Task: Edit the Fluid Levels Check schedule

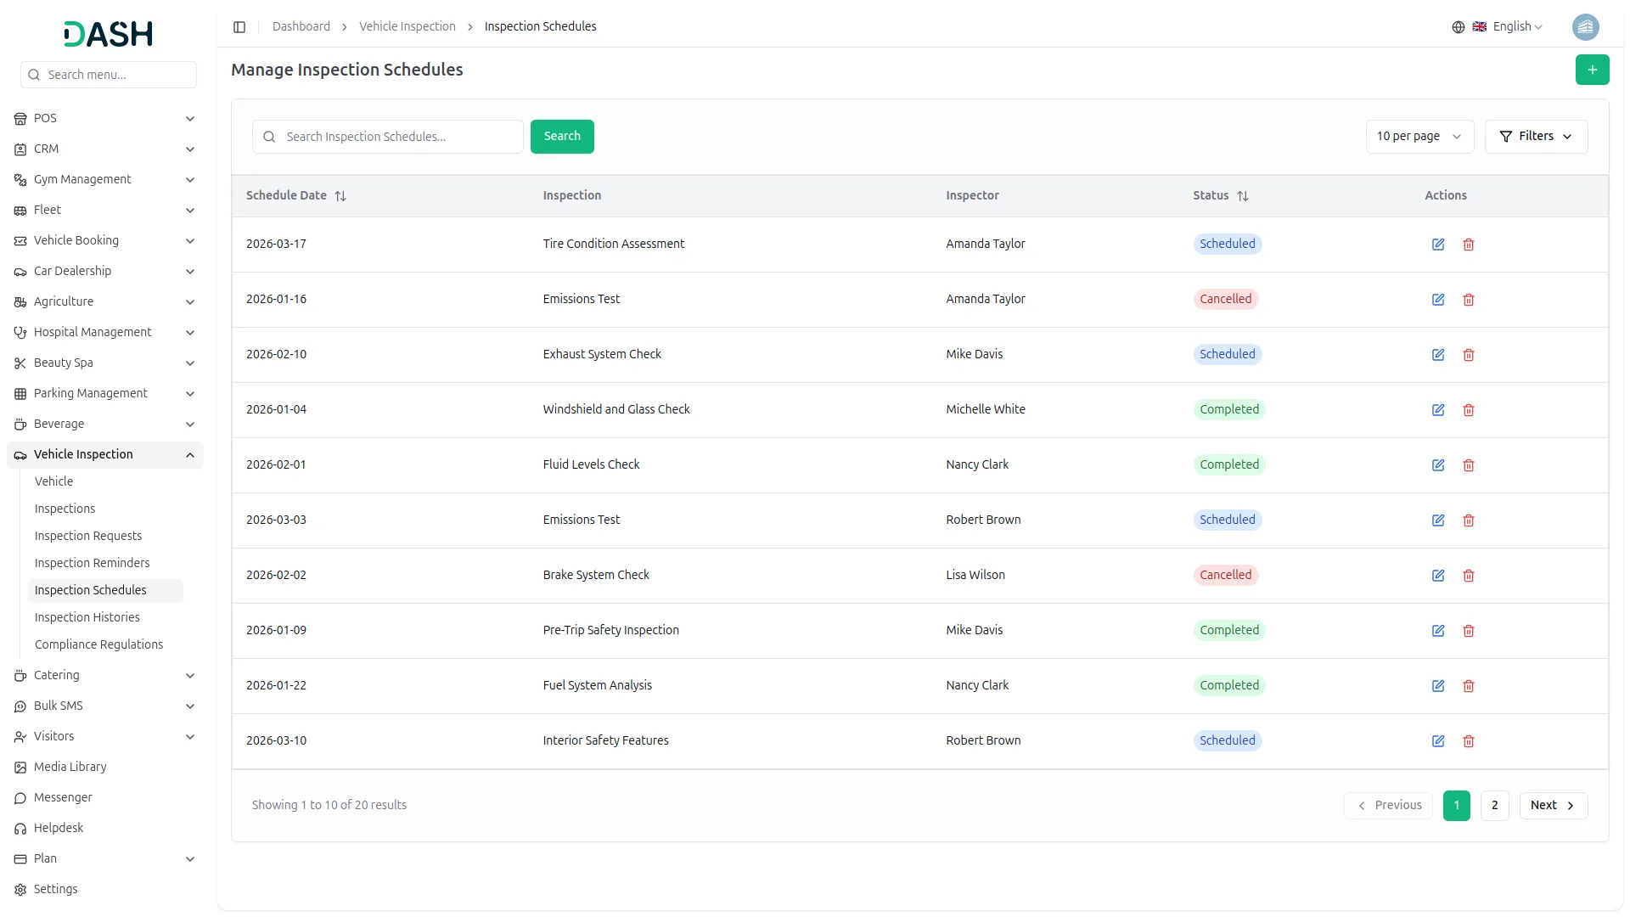Action: 1438,465
